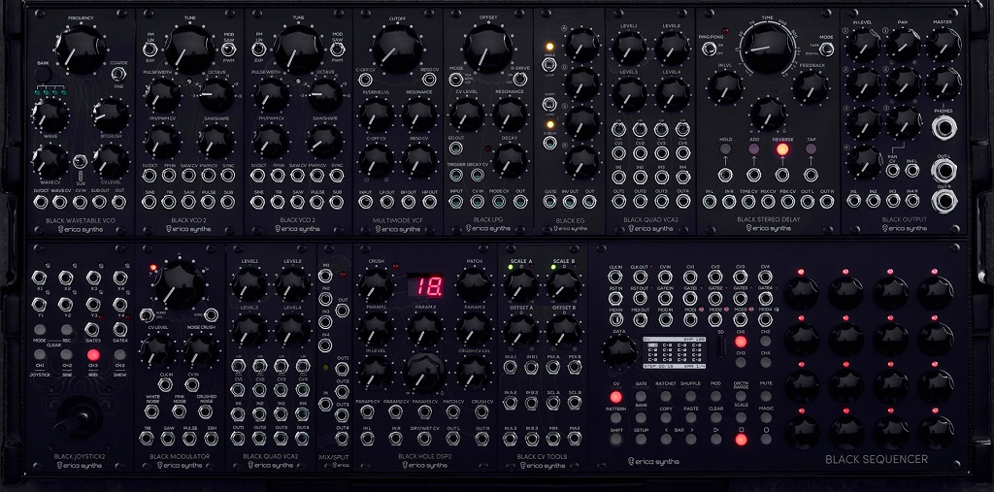The image size is (994, 492).
Task: Click the INV OUT jack on Black EG
Action: click(x=569, y=202)
